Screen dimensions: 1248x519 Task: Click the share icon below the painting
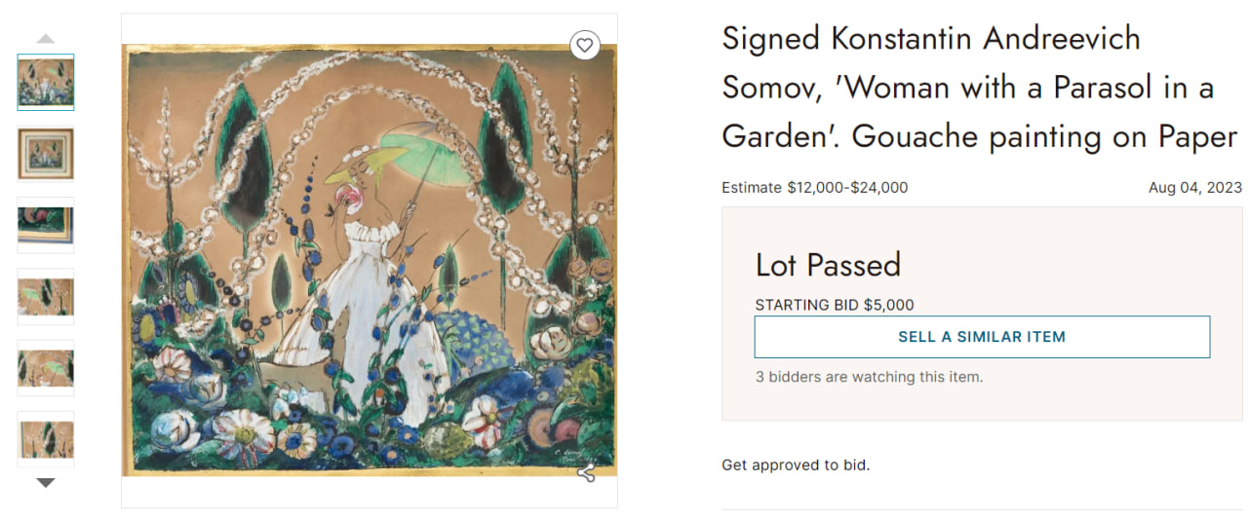(586, 474)
